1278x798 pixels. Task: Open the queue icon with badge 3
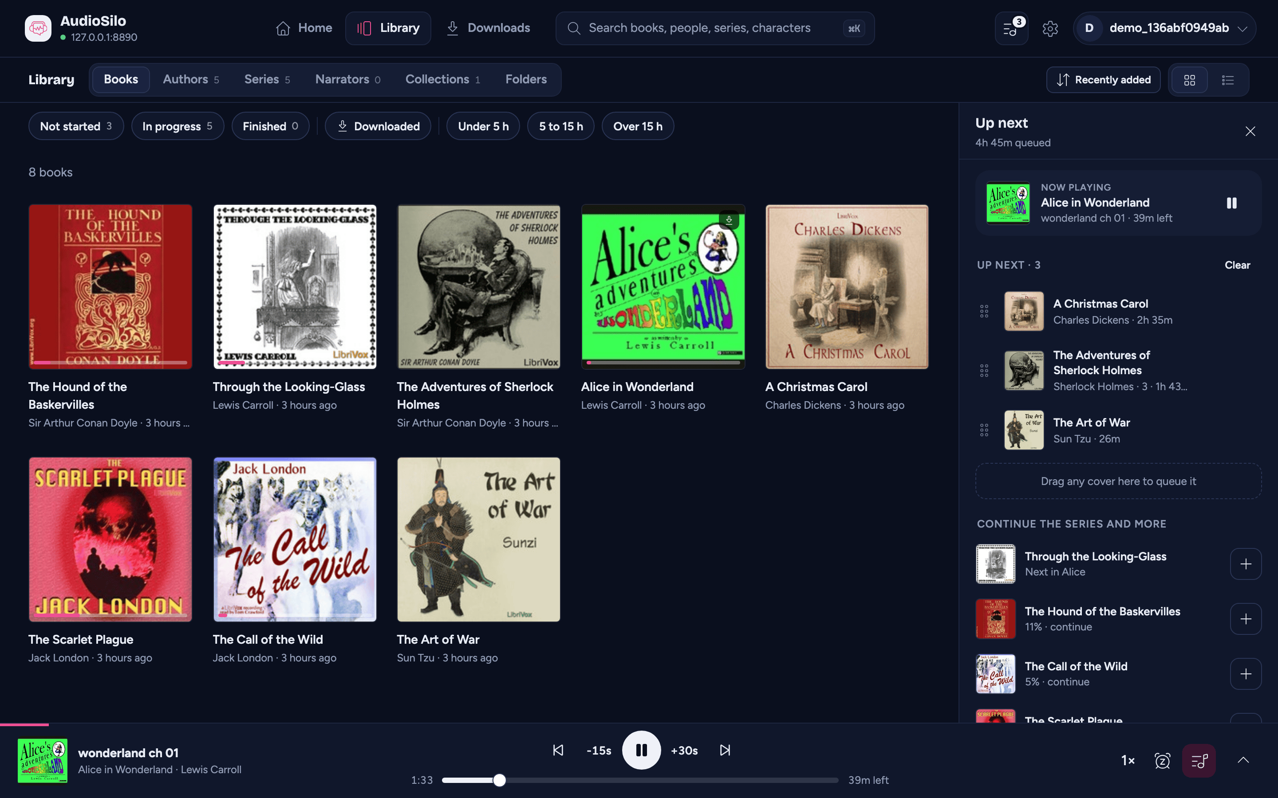1011,28
